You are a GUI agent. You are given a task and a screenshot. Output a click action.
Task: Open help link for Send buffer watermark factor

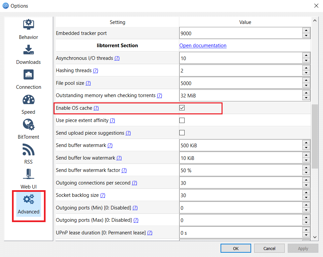[124, 170]
